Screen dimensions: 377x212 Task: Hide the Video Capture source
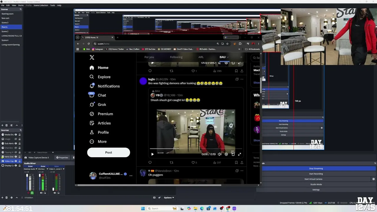pyautogui.click(x=16, y=161)
